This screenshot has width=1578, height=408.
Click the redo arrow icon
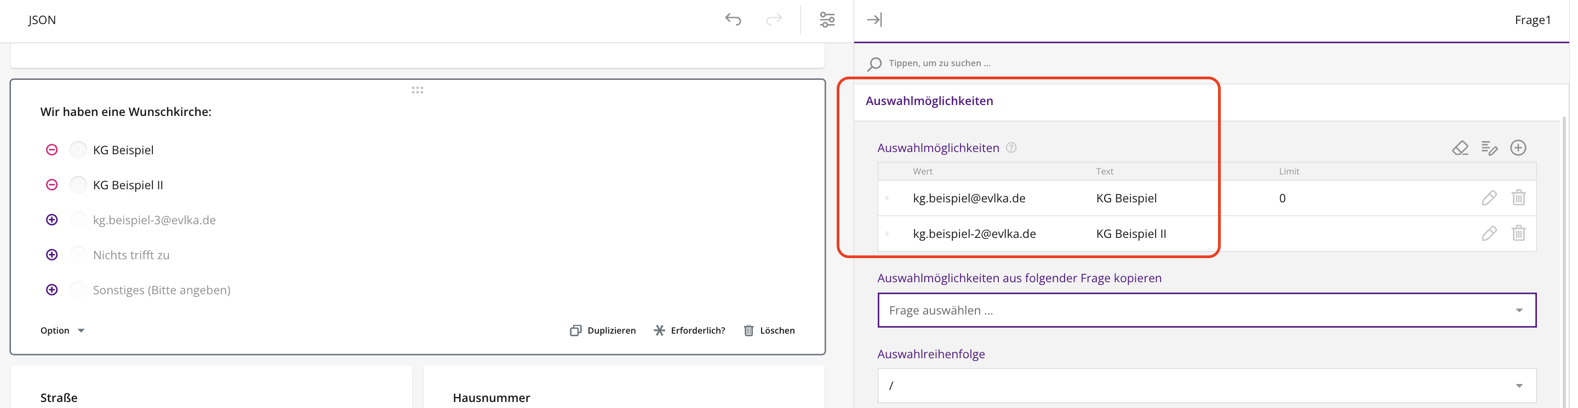pos(774,20)
